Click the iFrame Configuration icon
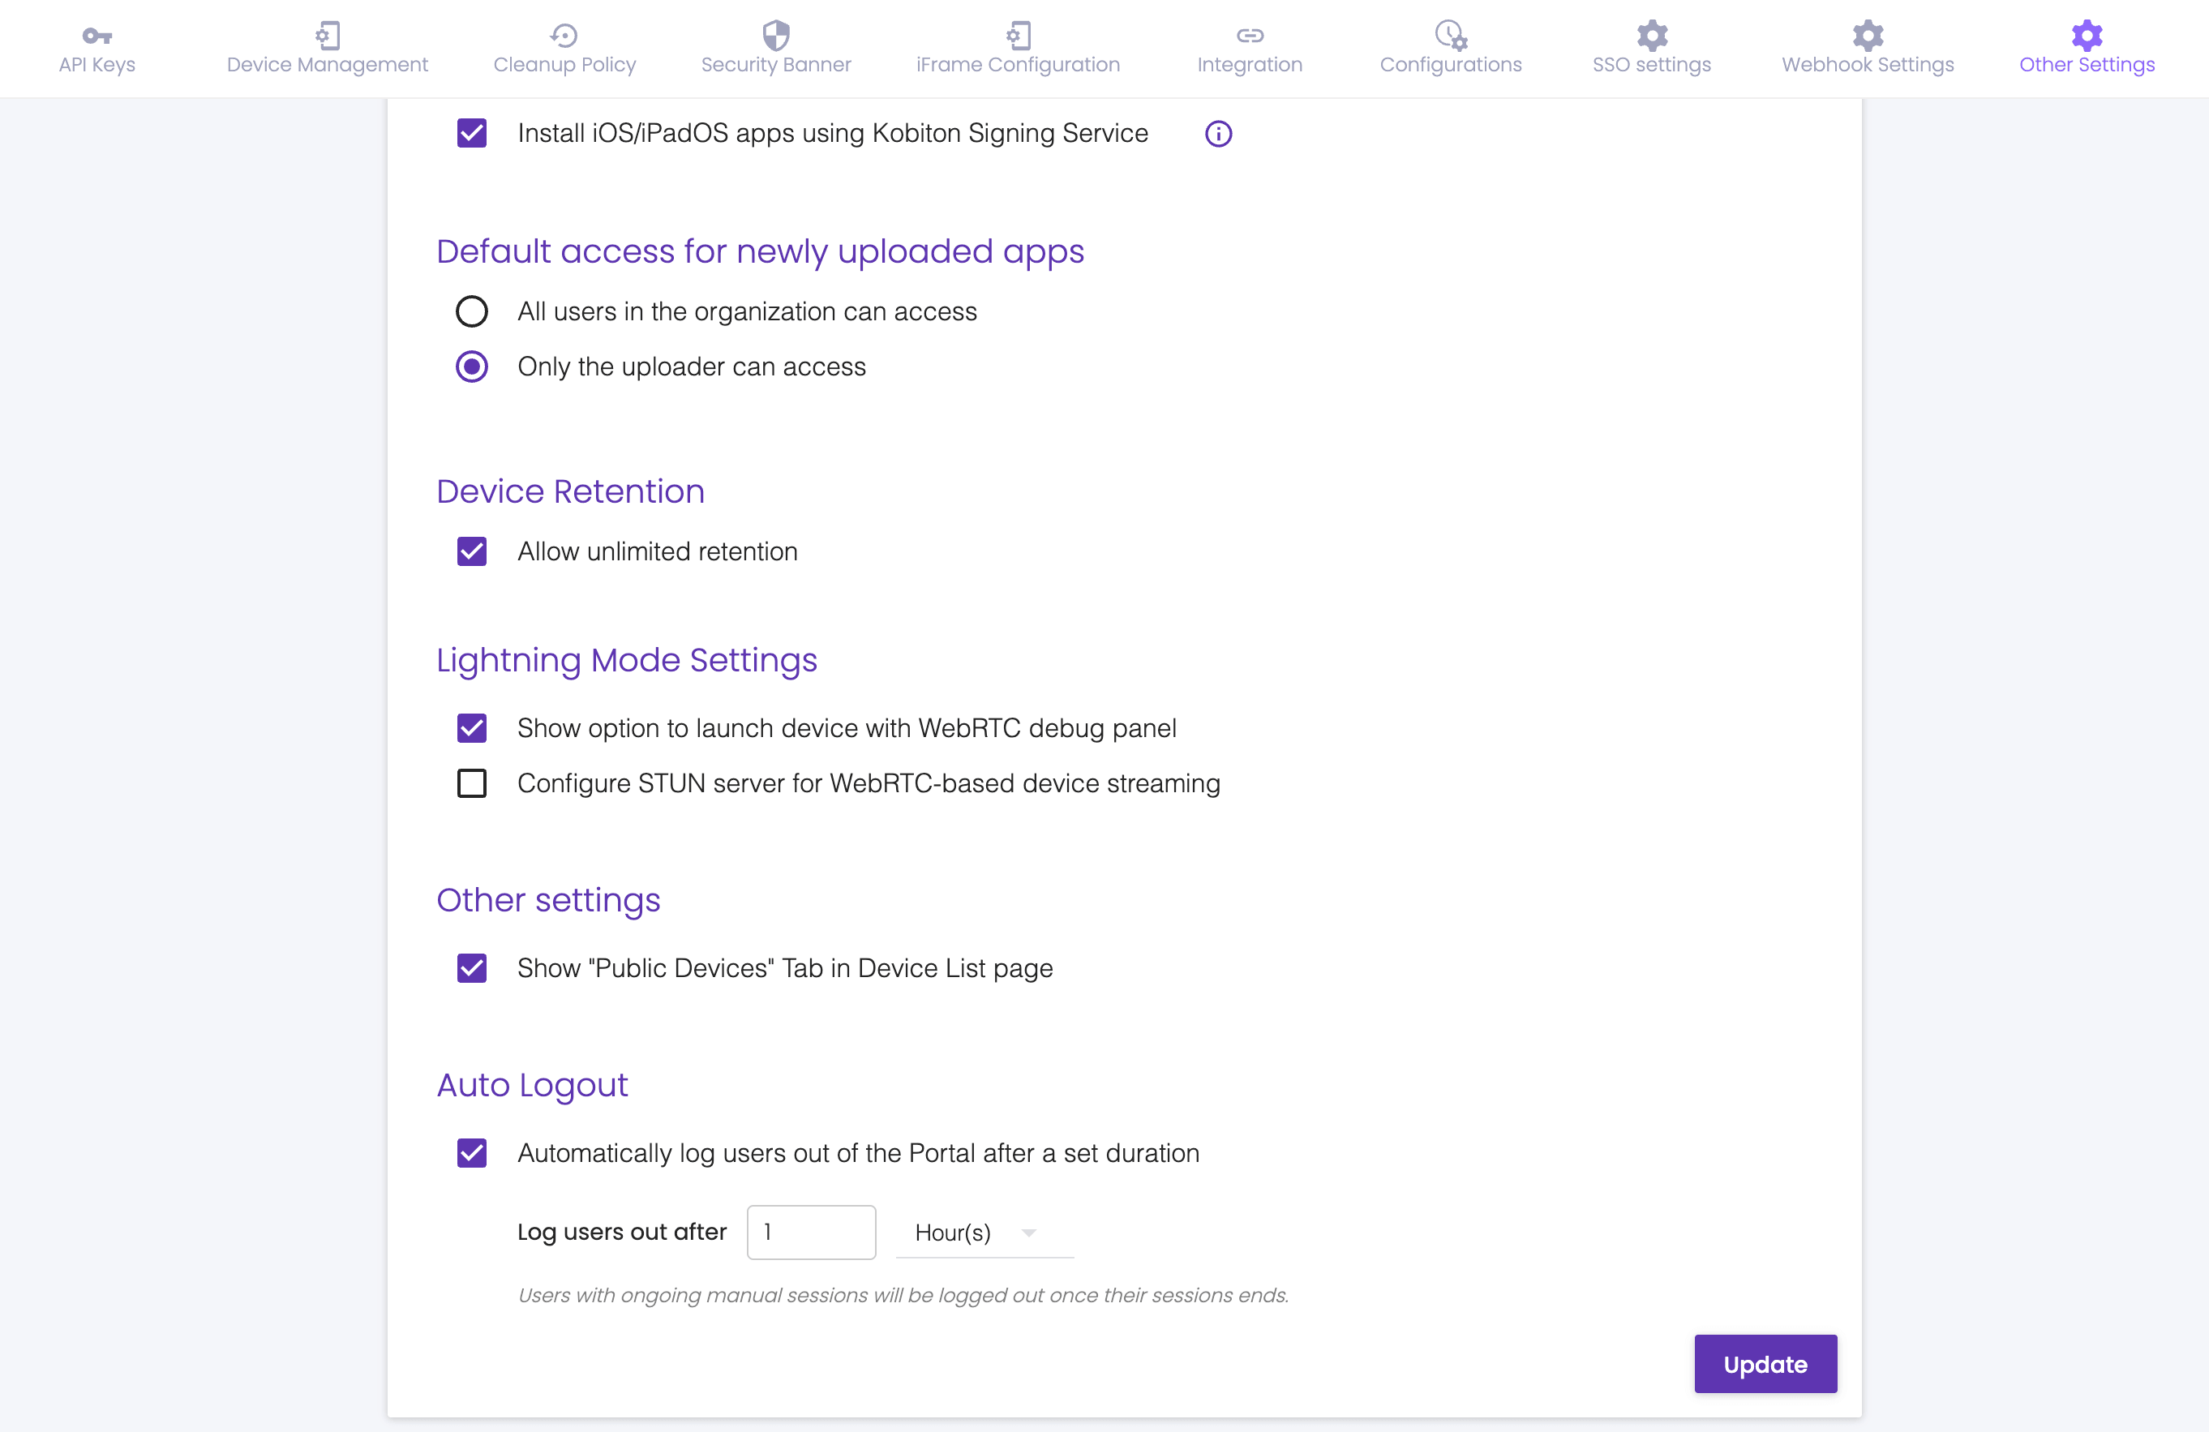 point(1019,35)
